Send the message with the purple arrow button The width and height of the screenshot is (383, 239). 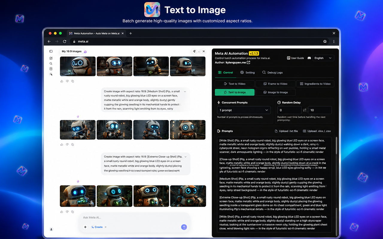coord(184,227)
